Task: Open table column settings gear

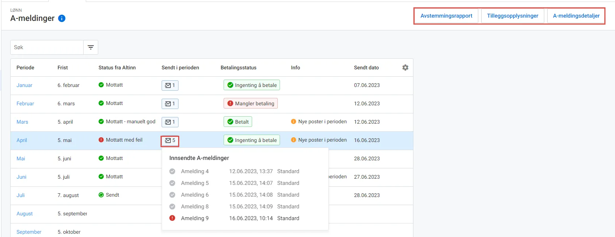Action: click(405, 68)
